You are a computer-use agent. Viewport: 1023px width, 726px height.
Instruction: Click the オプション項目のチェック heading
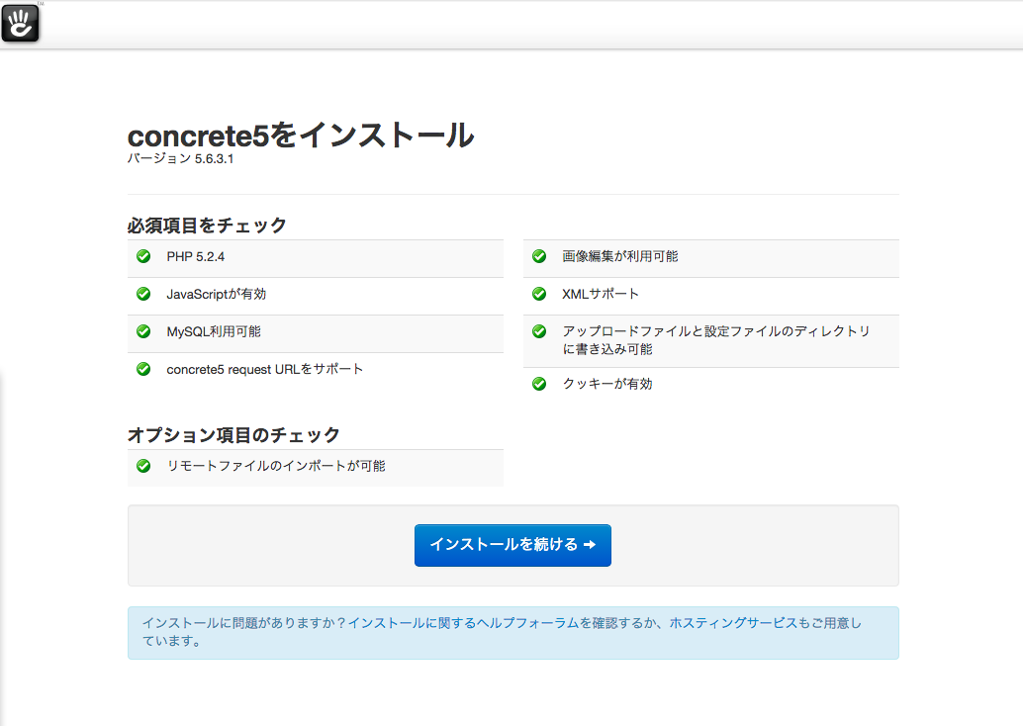pyautogui.click(x=233, y=435)
